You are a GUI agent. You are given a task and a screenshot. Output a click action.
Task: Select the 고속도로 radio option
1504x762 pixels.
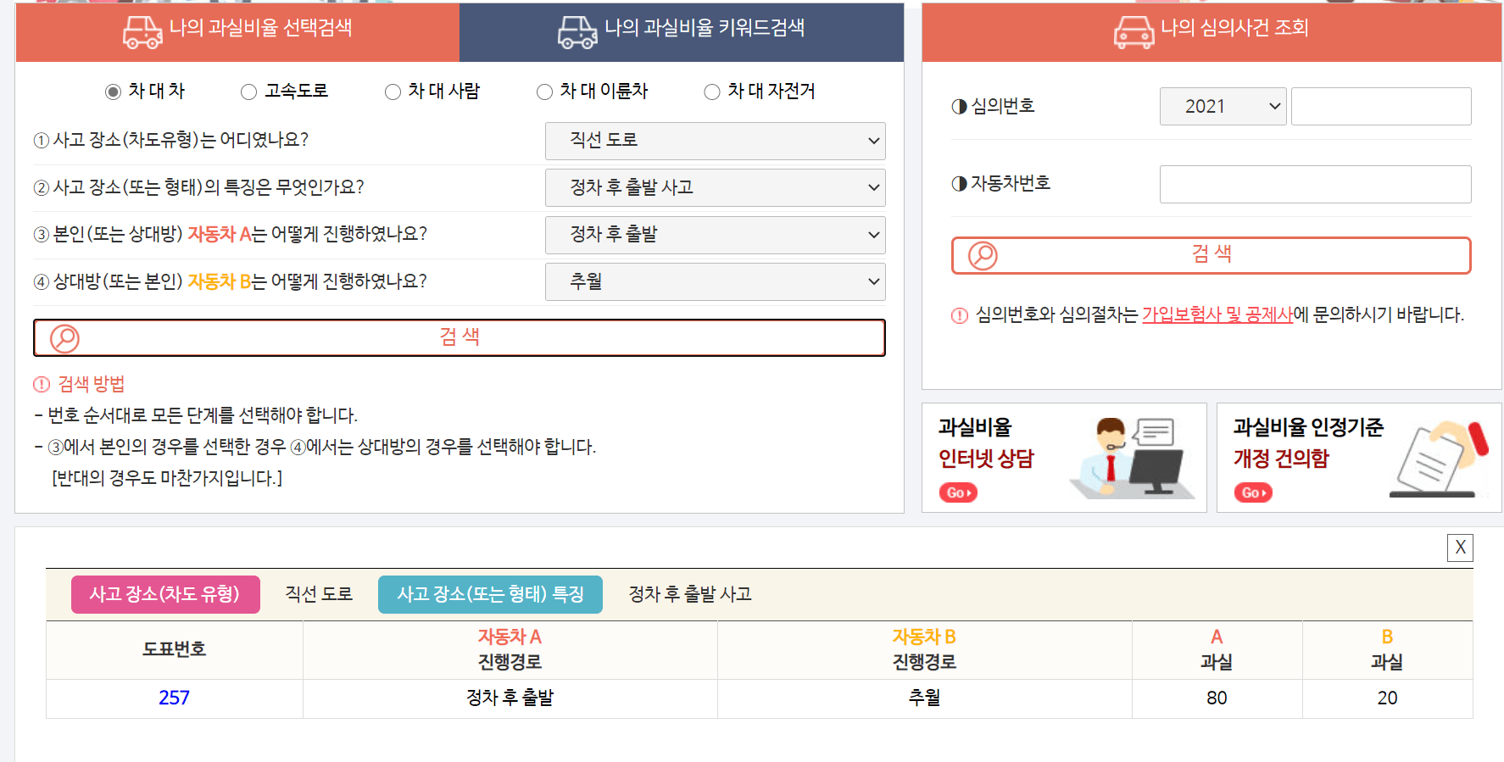(249, 92)
